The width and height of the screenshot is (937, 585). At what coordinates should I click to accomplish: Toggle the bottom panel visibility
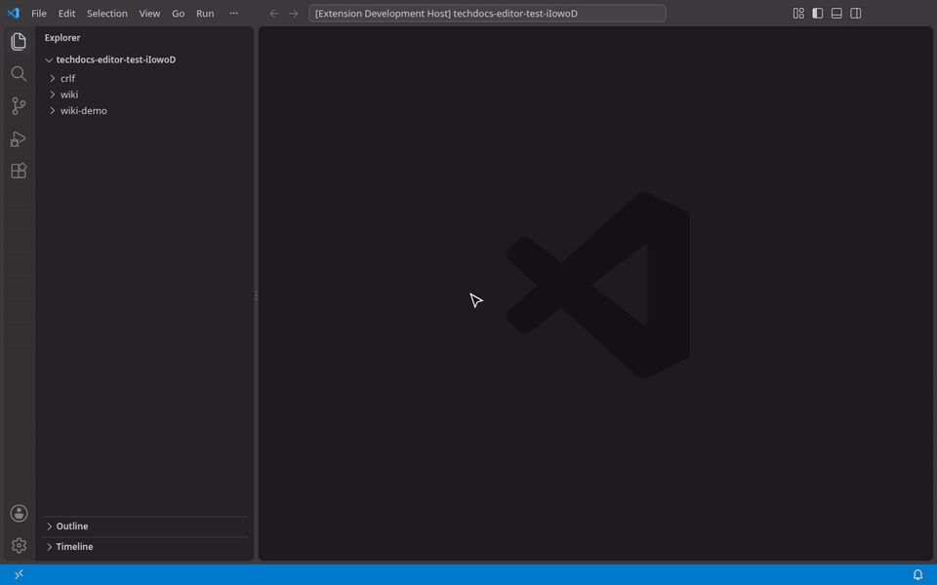[836, 13]
